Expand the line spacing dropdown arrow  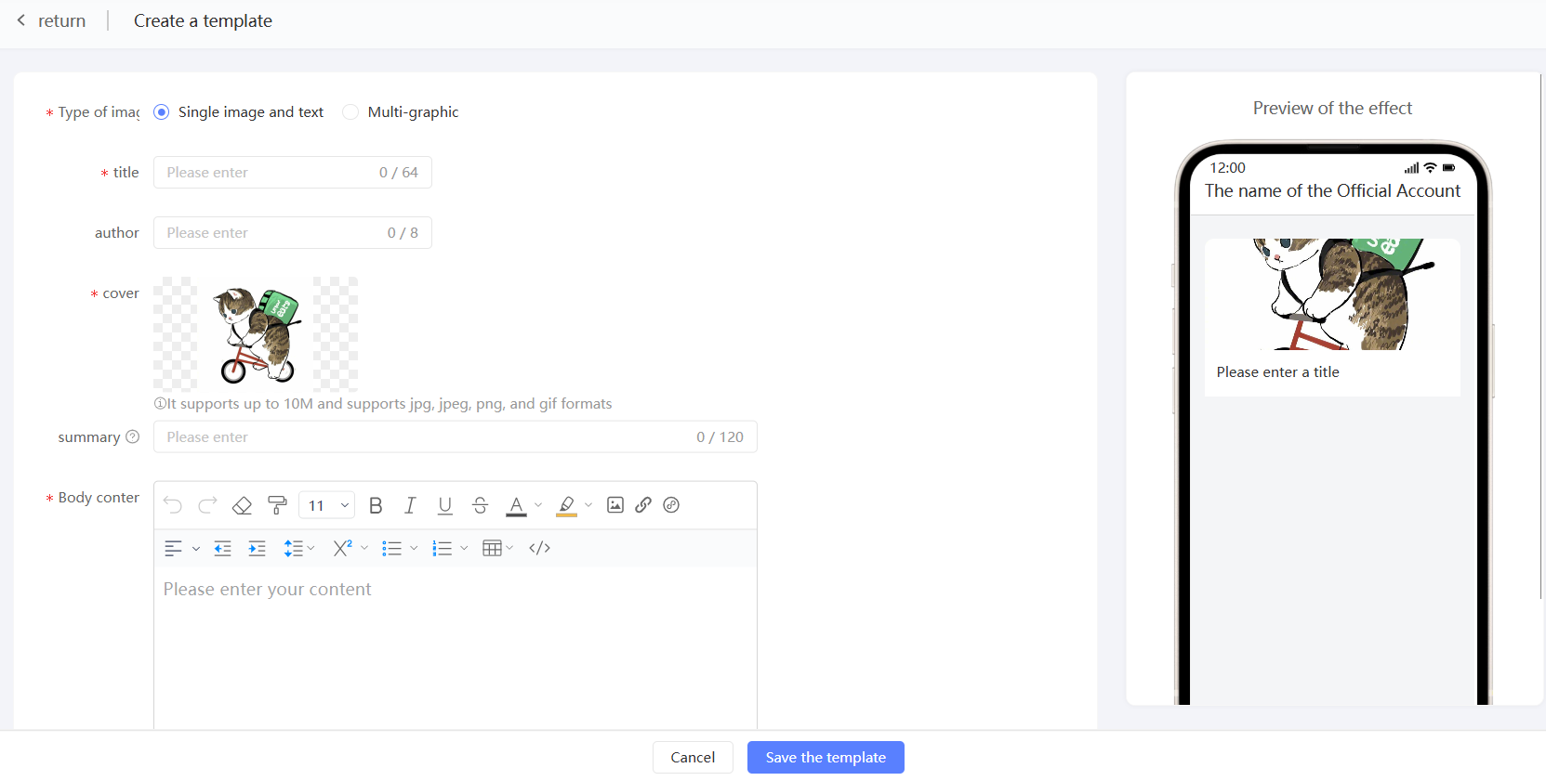[311, 548]
